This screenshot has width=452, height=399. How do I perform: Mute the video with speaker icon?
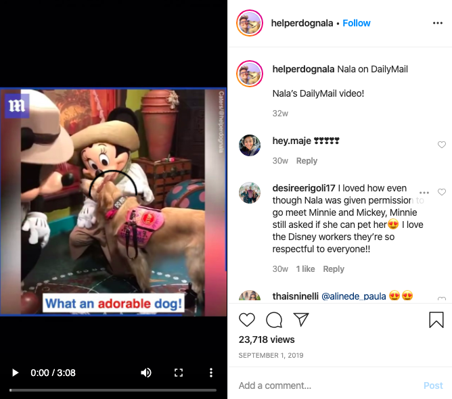pyautogui.click(x=146, y=373)
